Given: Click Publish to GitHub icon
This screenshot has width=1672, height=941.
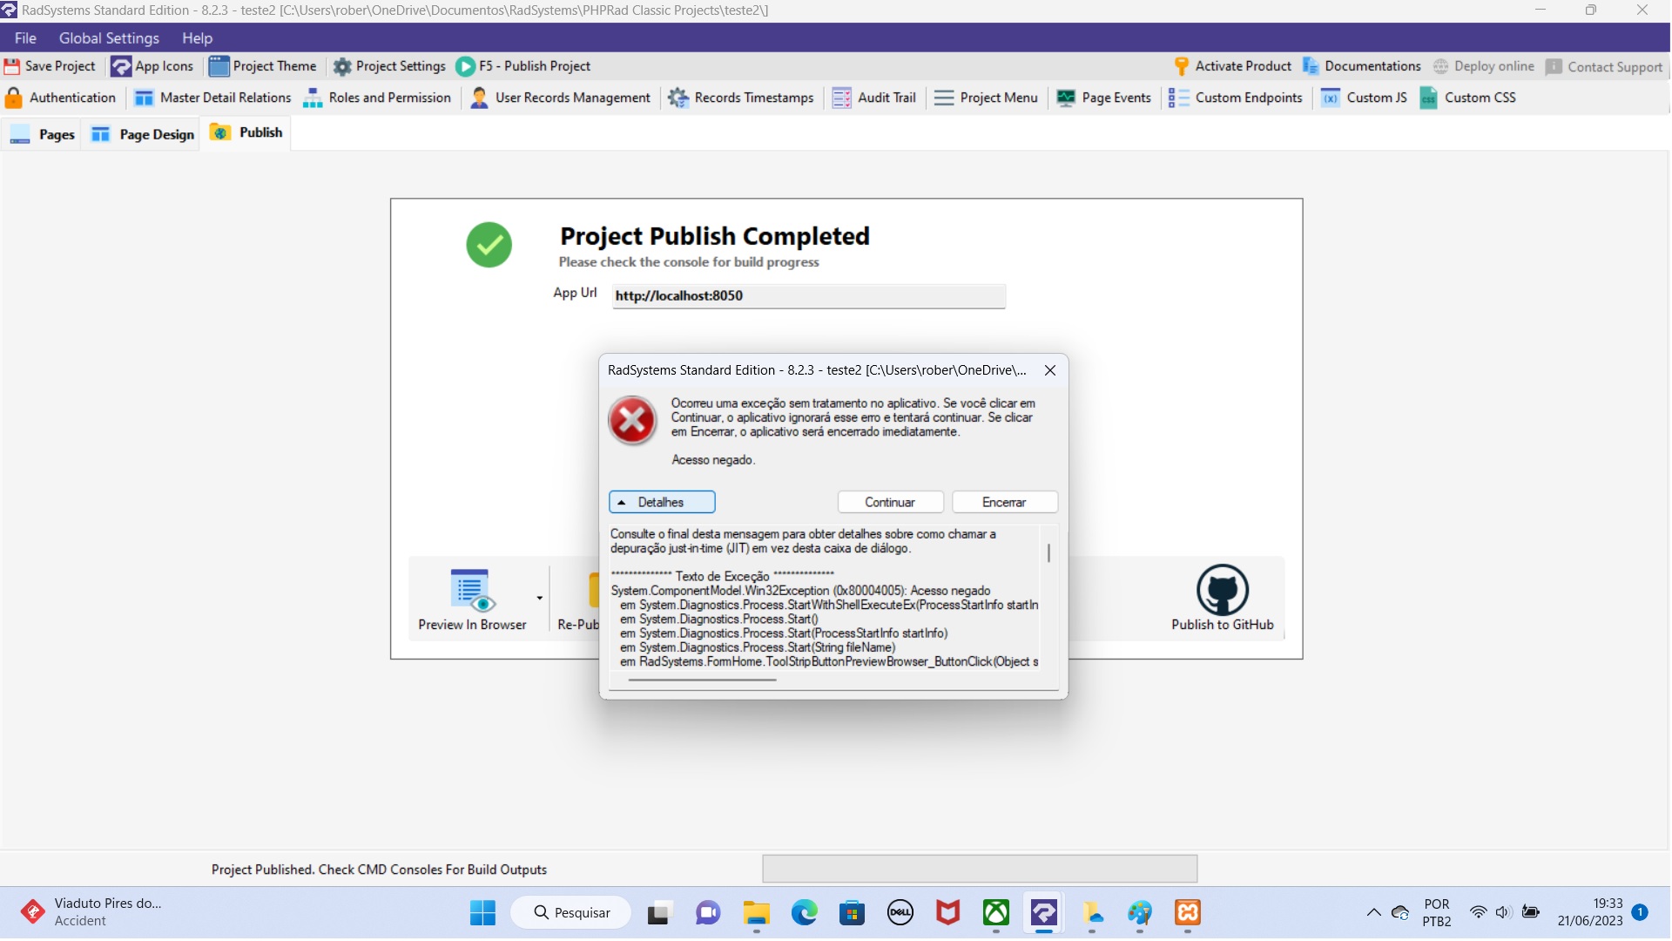Looking at the screenshot, I should click(x=1222, y=590).
